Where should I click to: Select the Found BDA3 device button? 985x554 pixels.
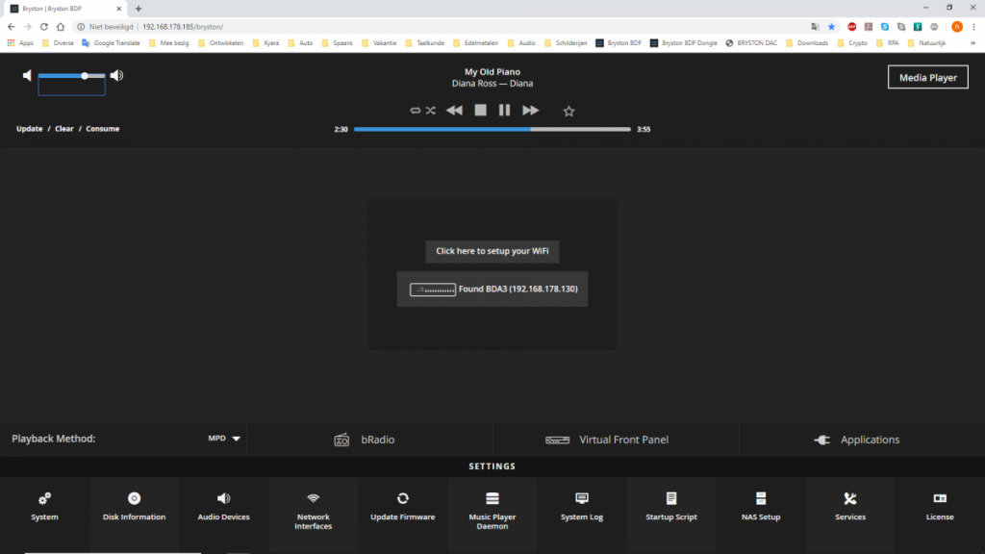(492, 289)
